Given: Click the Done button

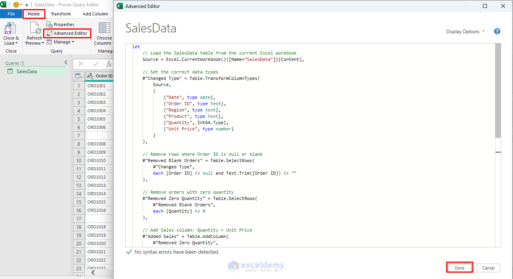Looking at the screenshot, I should coord(460,268).
